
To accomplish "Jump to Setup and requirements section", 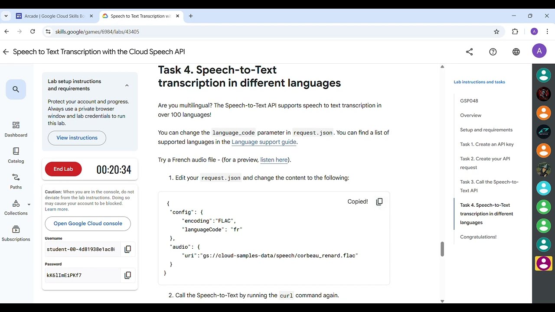I will click(x=486, y=130).
